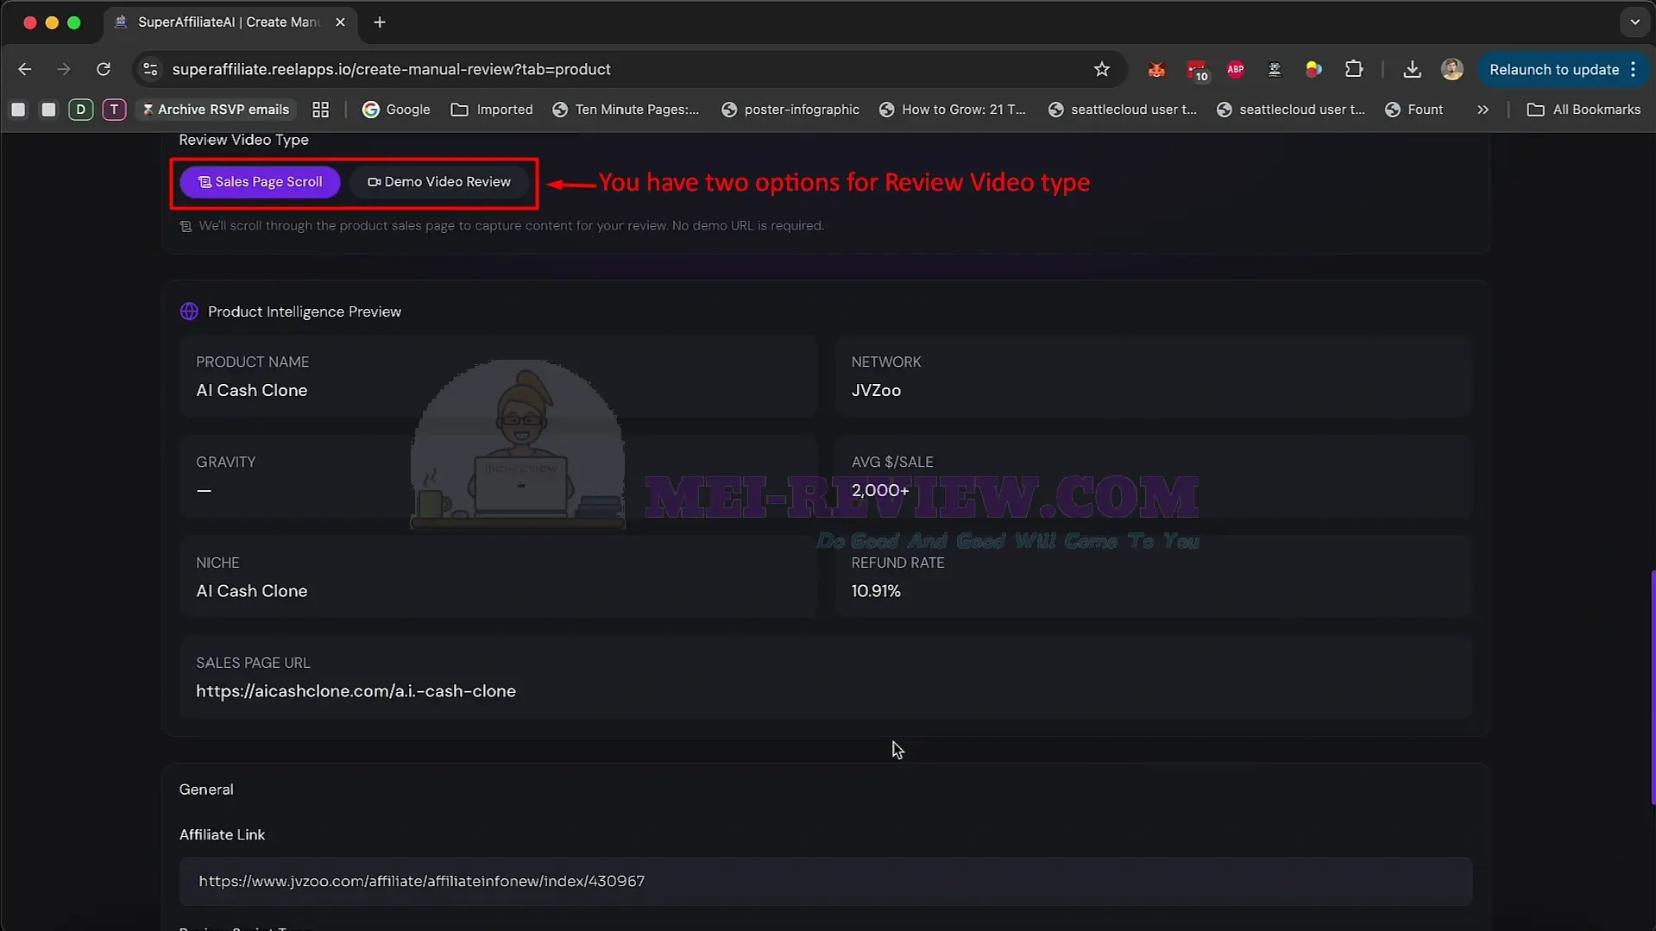This screenshot has height=931, width=1656.
Task: Click the AI Cash Clone product name
Action: click(x=251, y=390)
